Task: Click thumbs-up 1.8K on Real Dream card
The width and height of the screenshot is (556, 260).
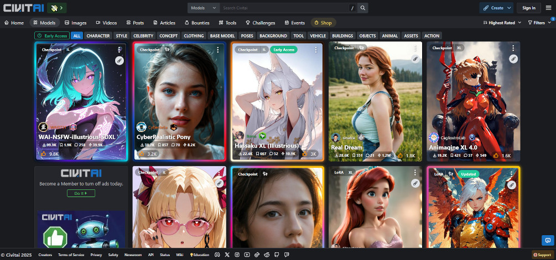Action: click(406, 155)
